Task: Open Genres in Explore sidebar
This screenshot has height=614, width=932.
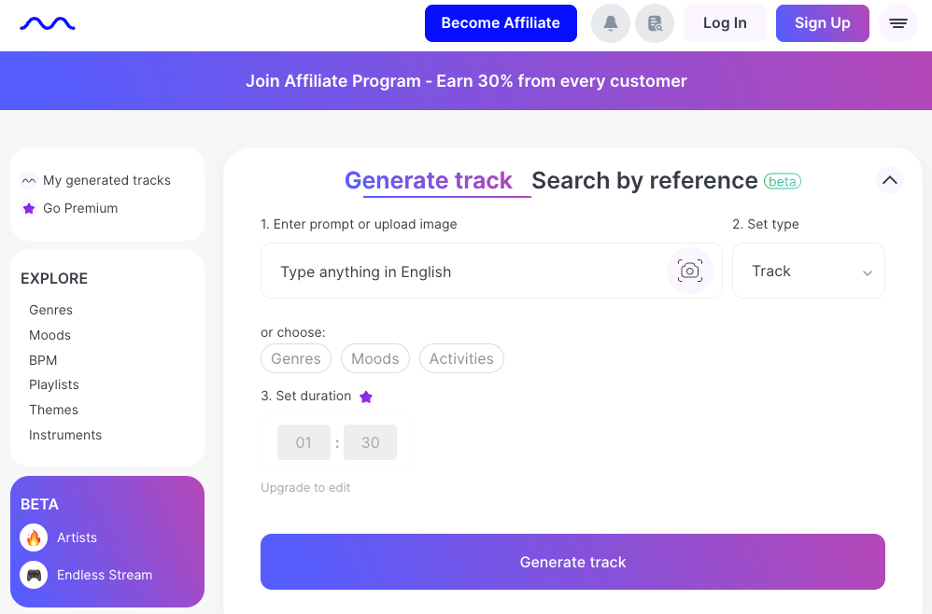Action: 51,310
